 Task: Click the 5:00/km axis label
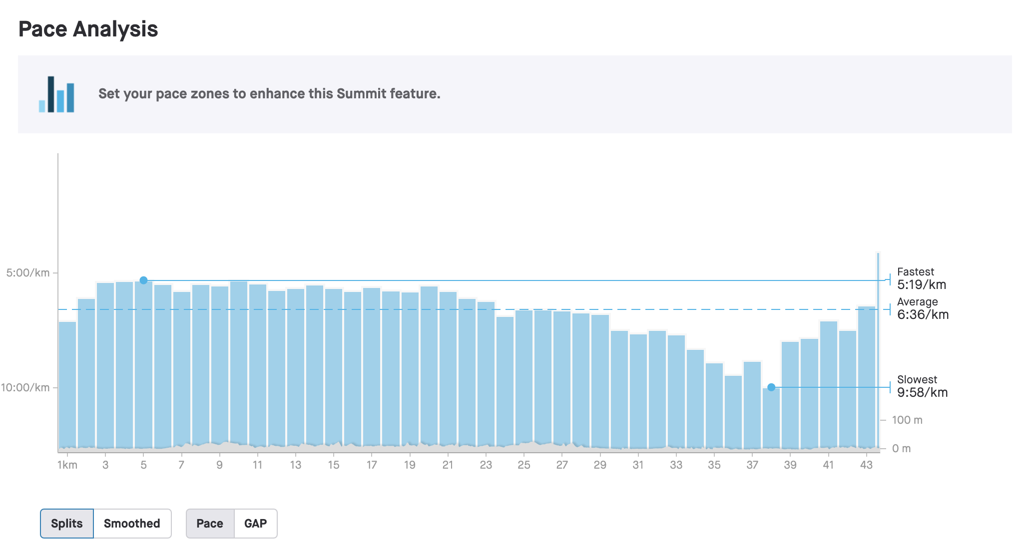28,273
